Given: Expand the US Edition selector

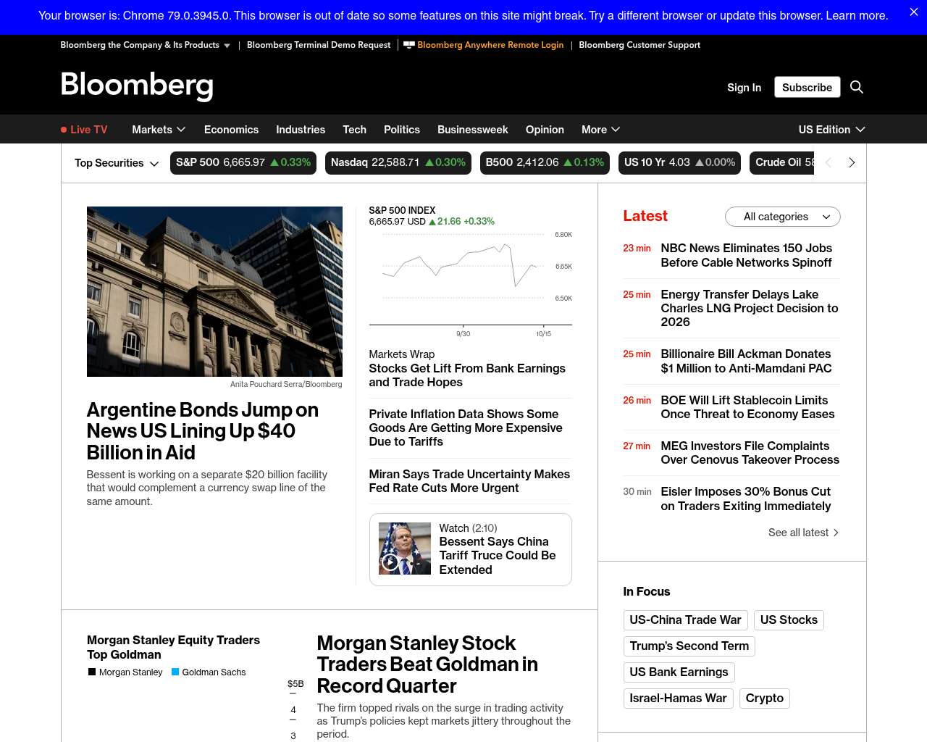Looking at the screenshot, I should (831, 130).
